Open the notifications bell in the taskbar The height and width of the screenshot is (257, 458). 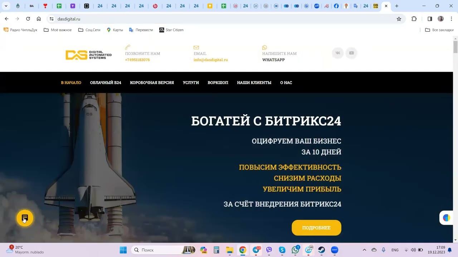(450, 250)
